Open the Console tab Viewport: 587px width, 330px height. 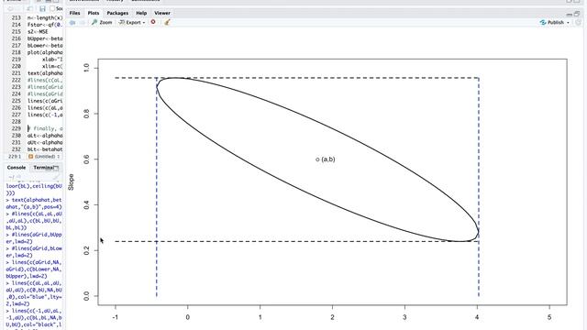point(17,167)
